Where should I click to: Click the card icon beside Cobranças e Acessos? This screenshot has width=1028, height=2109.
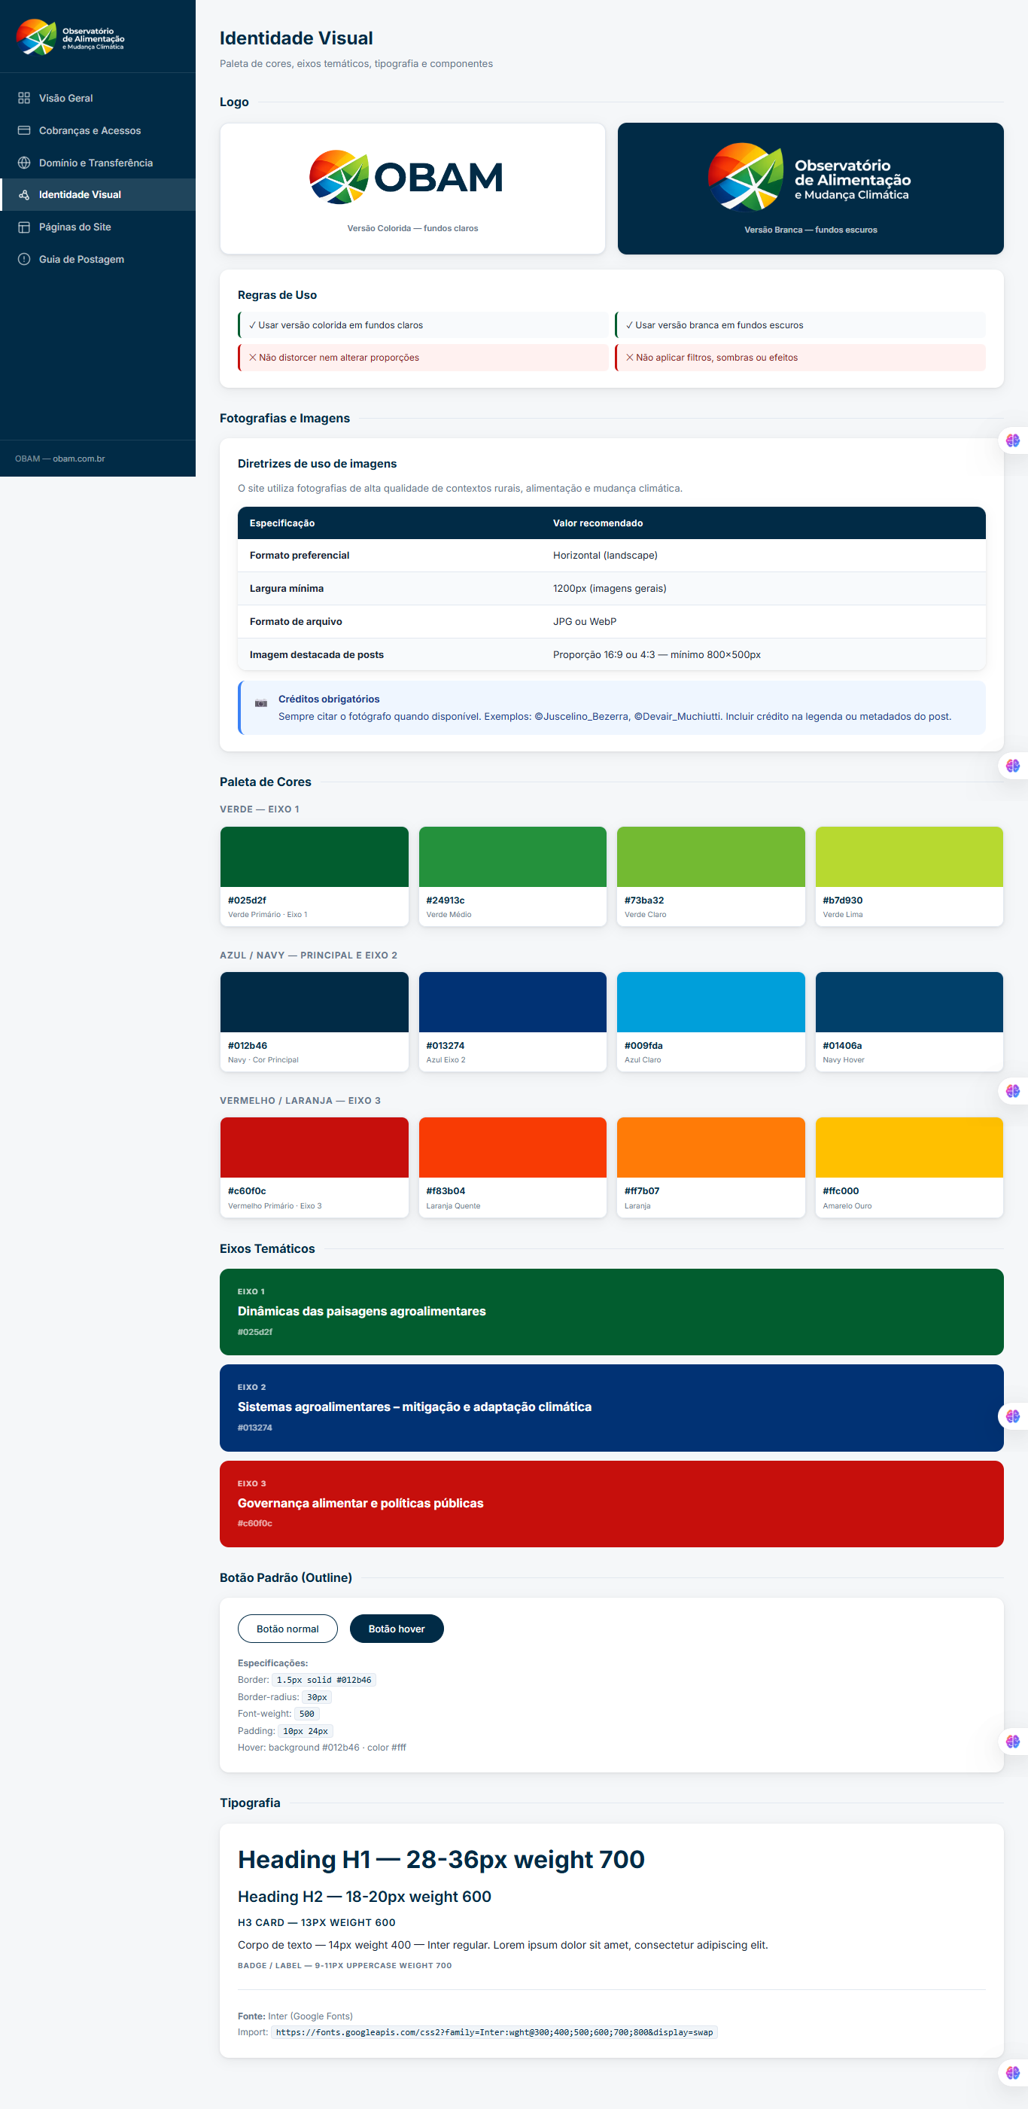coord(24,130)
